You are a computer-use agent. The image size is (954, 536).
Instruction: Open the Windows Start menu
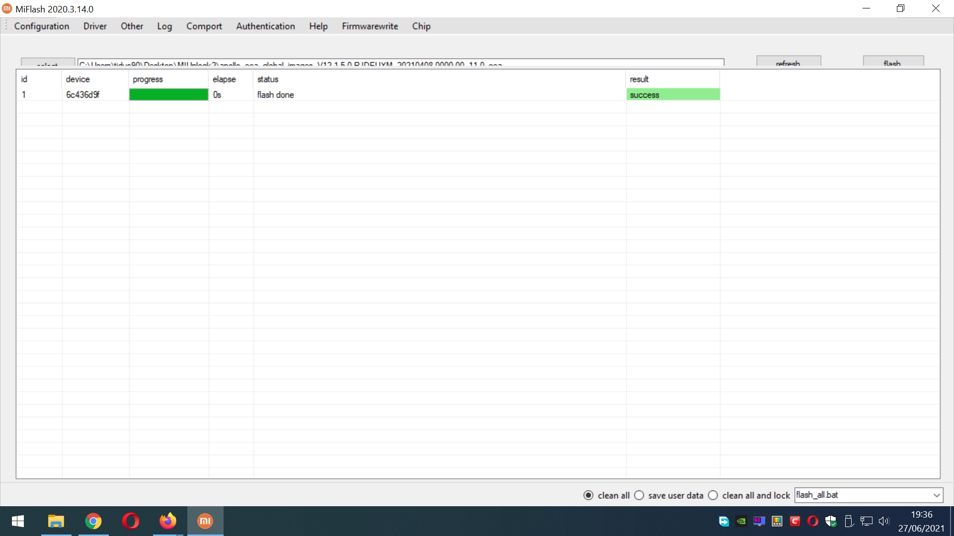[x=18, y=521]
